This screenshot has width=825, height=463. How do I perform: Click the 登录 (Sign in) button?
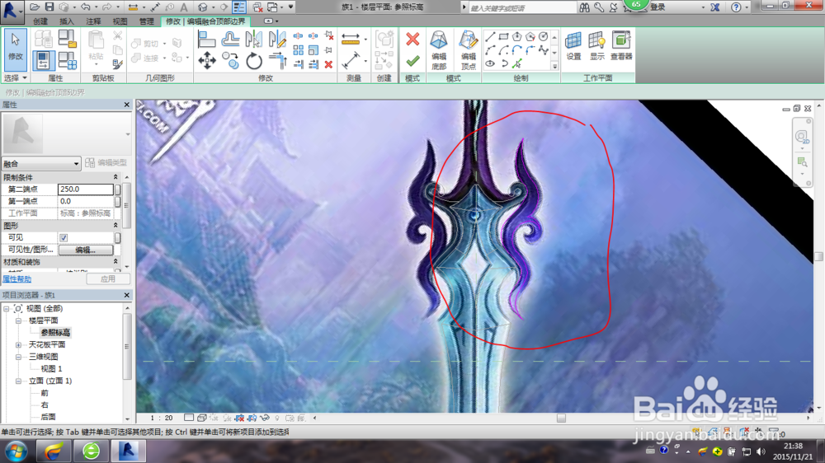click(x=658, y=7)
